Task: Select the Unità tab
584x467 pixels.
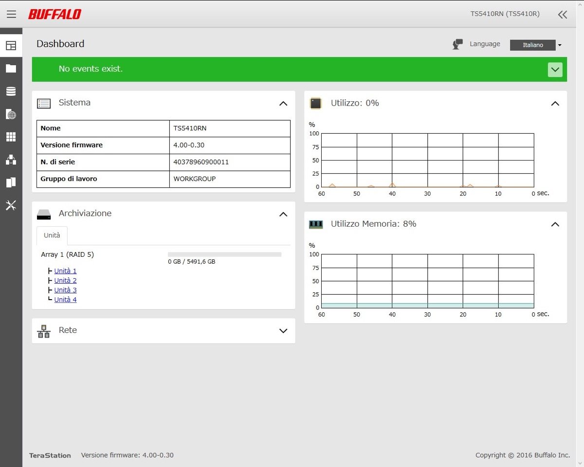Action: (x=52, y=235)
